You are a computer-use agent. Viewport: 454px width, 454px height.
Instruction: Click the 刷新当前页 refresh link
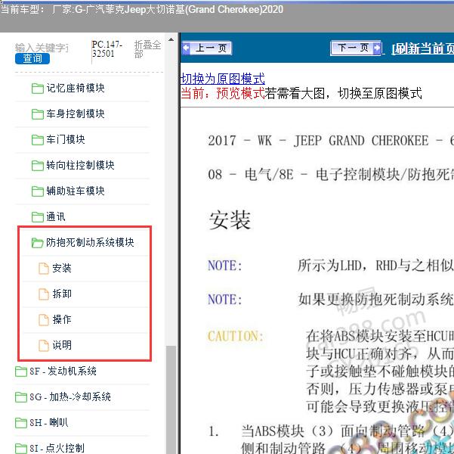pyautogui.click(x=423, y=48)
